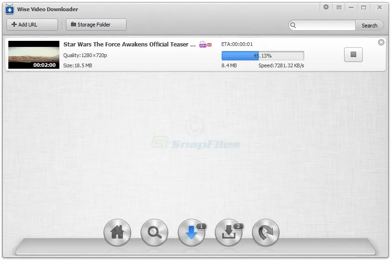Open settings gear in title bar
This screenshot has width=391, height=260.
point(326,7)
